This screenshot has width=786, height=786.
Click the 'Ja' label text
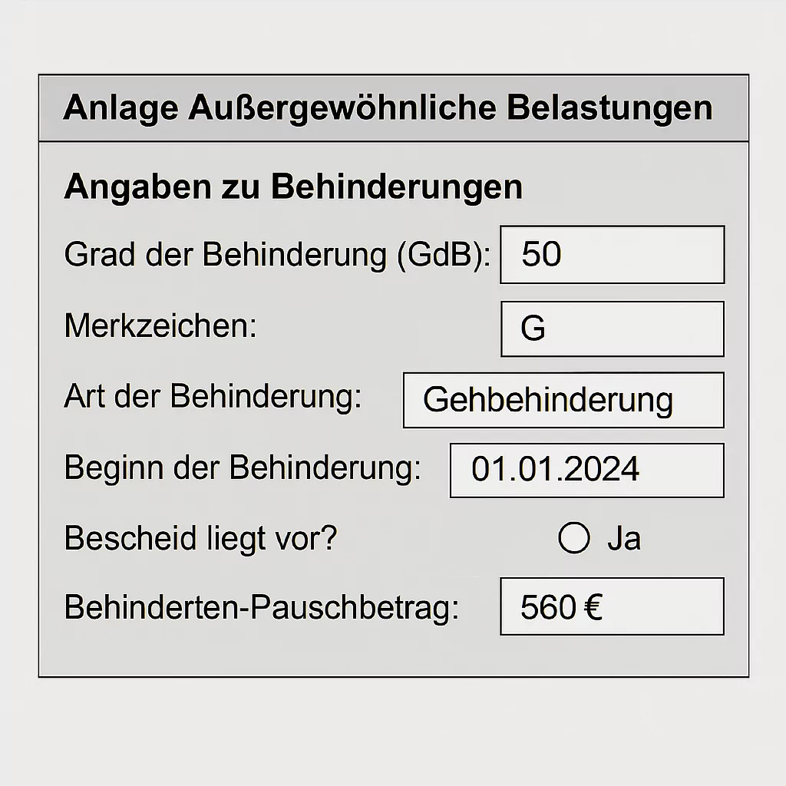click(x=623, y=539)
